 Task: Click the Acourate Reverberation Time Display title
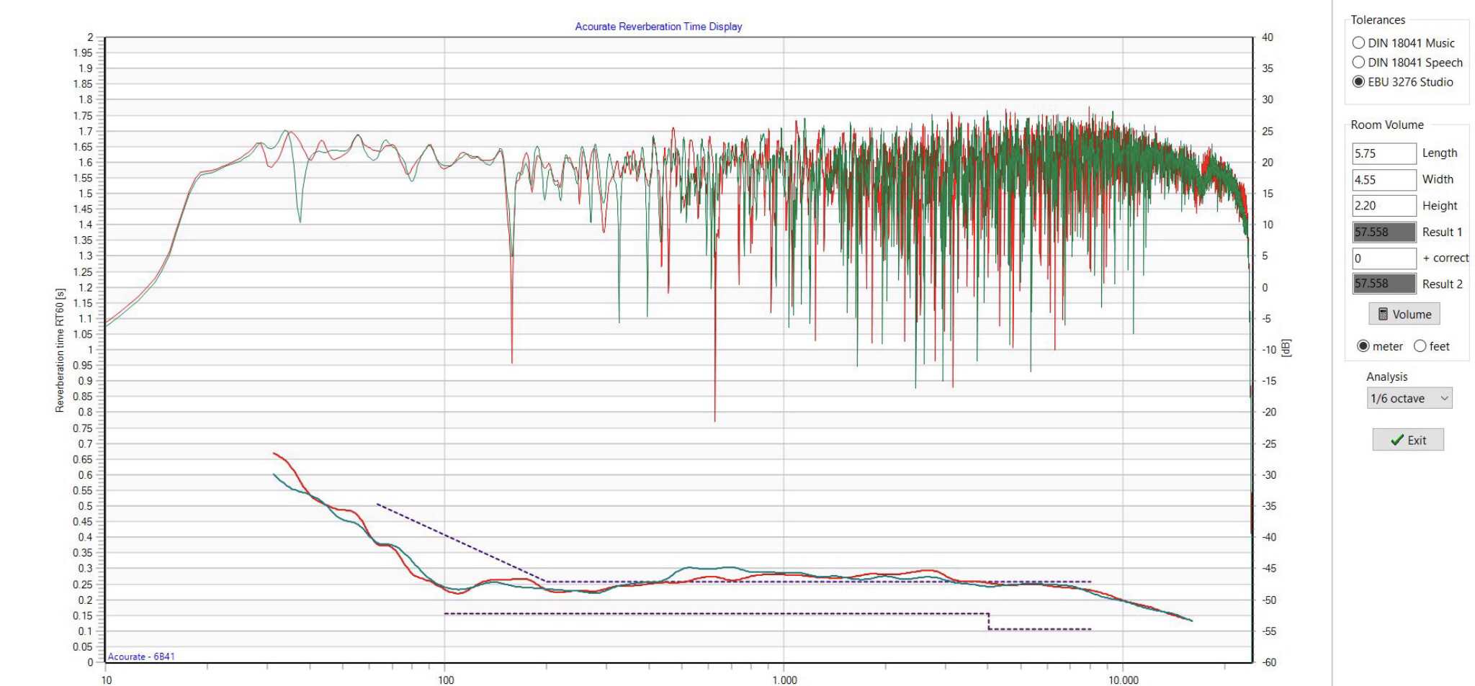click(x=658, y=27)
